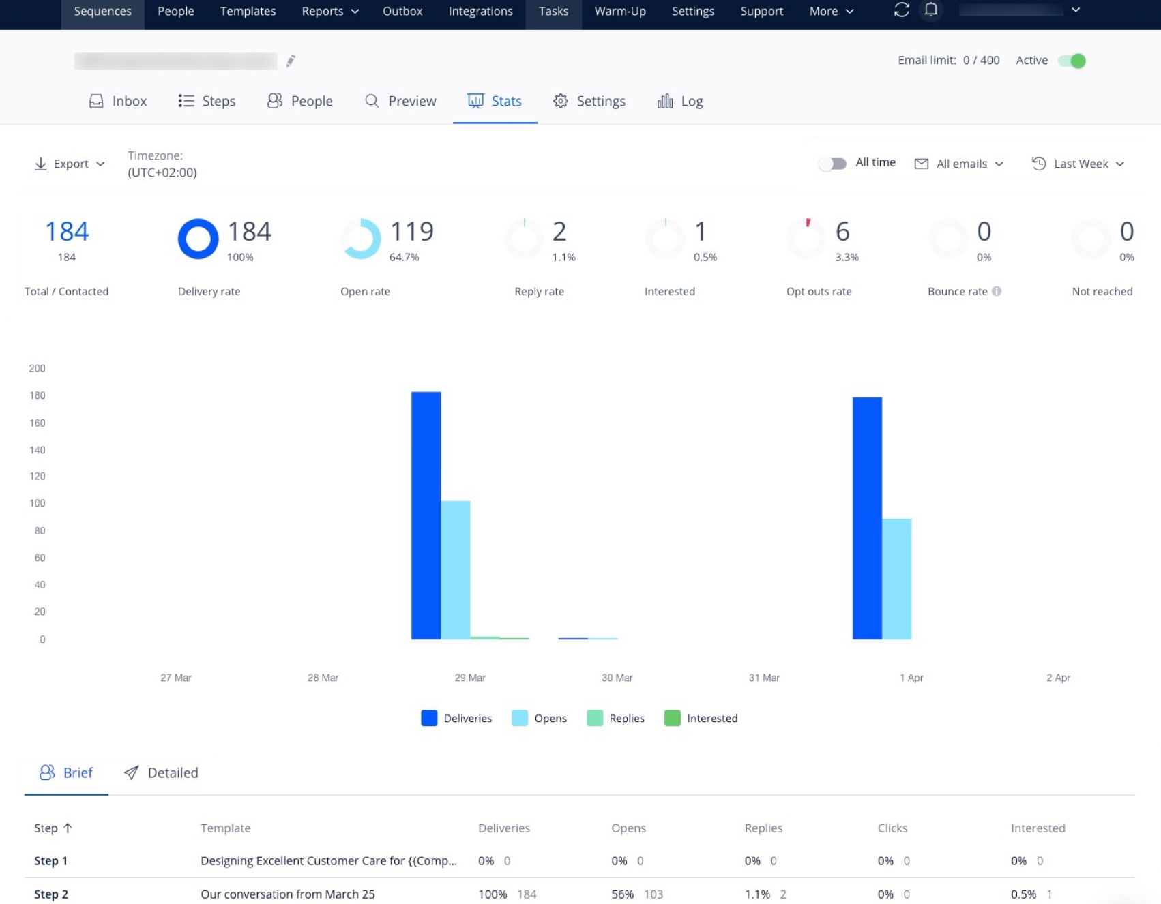Image resolution: width=1161 pixels, height=904 pixels.
Task: Click the Bounce rate info icon
Action: click(997, 291)
